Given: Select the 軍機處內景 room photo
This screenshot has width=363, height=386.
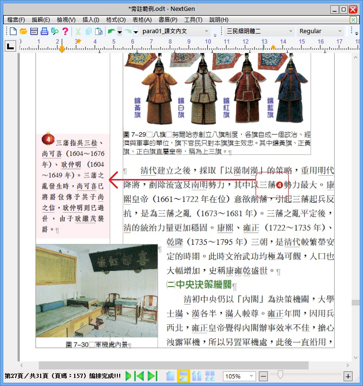Looking at the screenshot, I should tap(97, 291).
